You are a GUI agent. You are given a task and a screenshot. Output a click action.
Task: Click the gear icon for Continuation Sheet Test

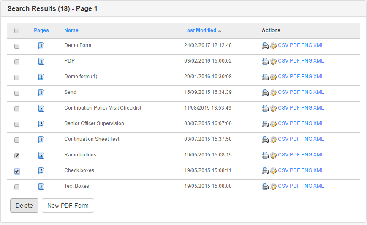[x=273, y=140]
